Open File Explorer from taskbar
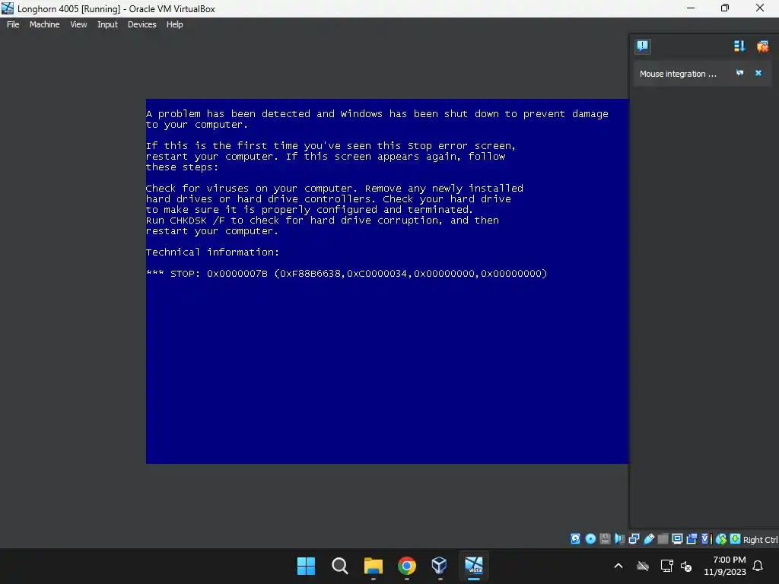This screenshot has height=584, width=779. point(373,566)
